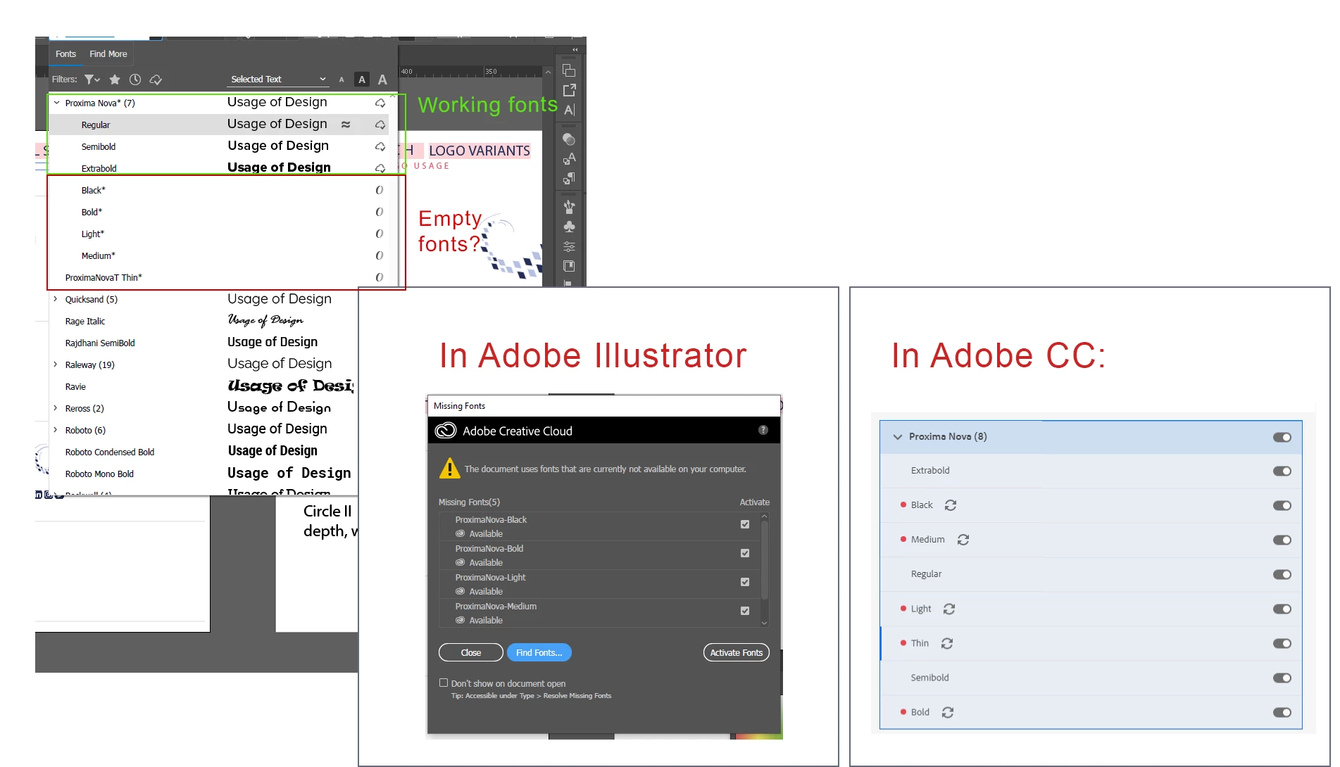Screen dimensions: 1340x767
Task: Collapse Proxima Nova (8) in Creative Cloud
Action: pyautogui.click(x=897, y=437)
